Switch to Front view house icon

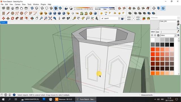coord(12,8)
